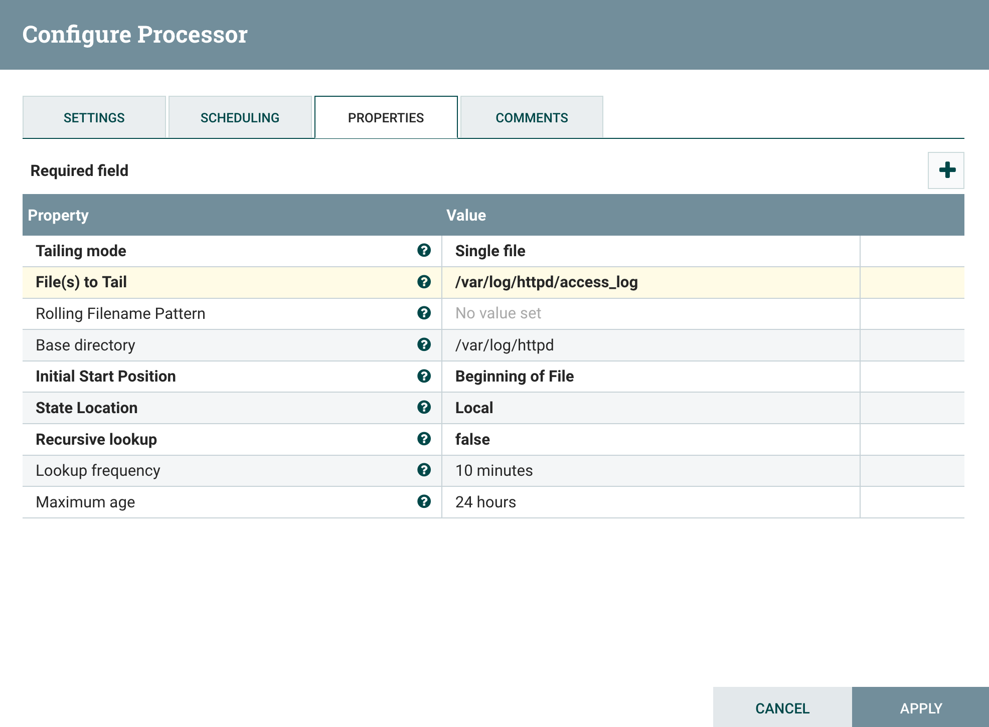Edit the 24 hours maximum age value
The height and width of the screenshot is (727, 989).
click(x=650, y=502)
